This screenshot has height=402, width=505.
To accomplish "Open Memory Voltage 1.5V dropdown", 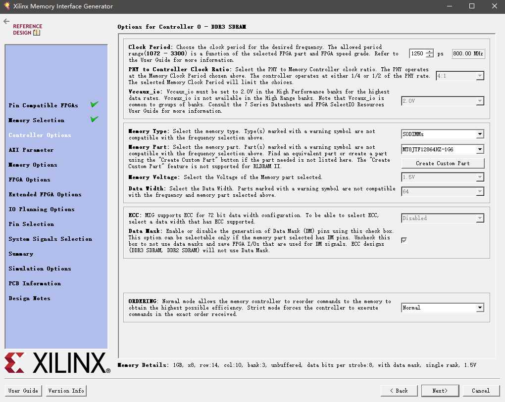I will click(443, 177).
